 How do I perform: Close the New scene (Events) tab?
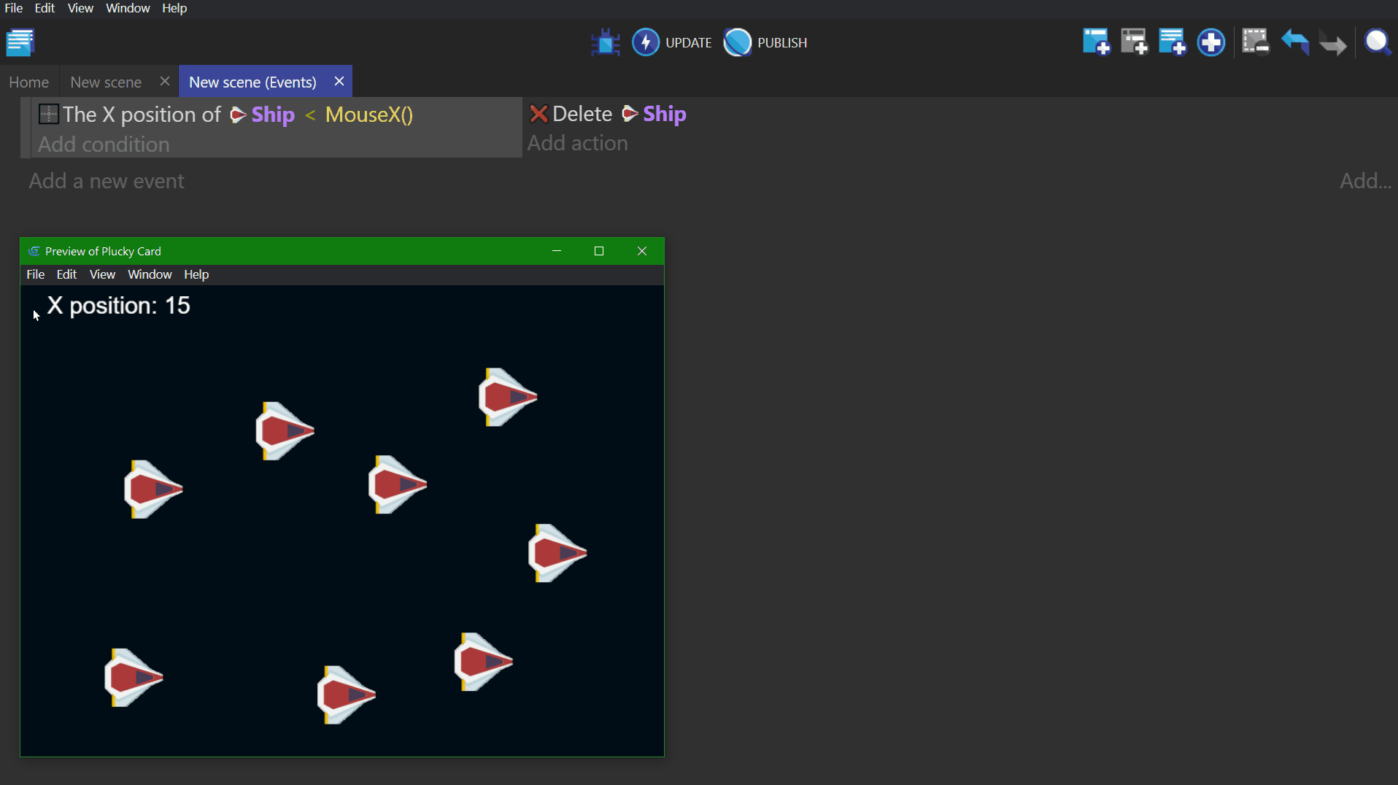point(339,81)
